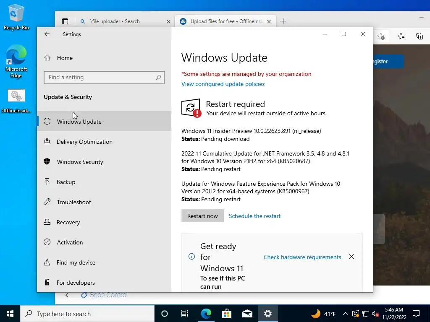Click the network icon in system tray

(x=366, y=314)
